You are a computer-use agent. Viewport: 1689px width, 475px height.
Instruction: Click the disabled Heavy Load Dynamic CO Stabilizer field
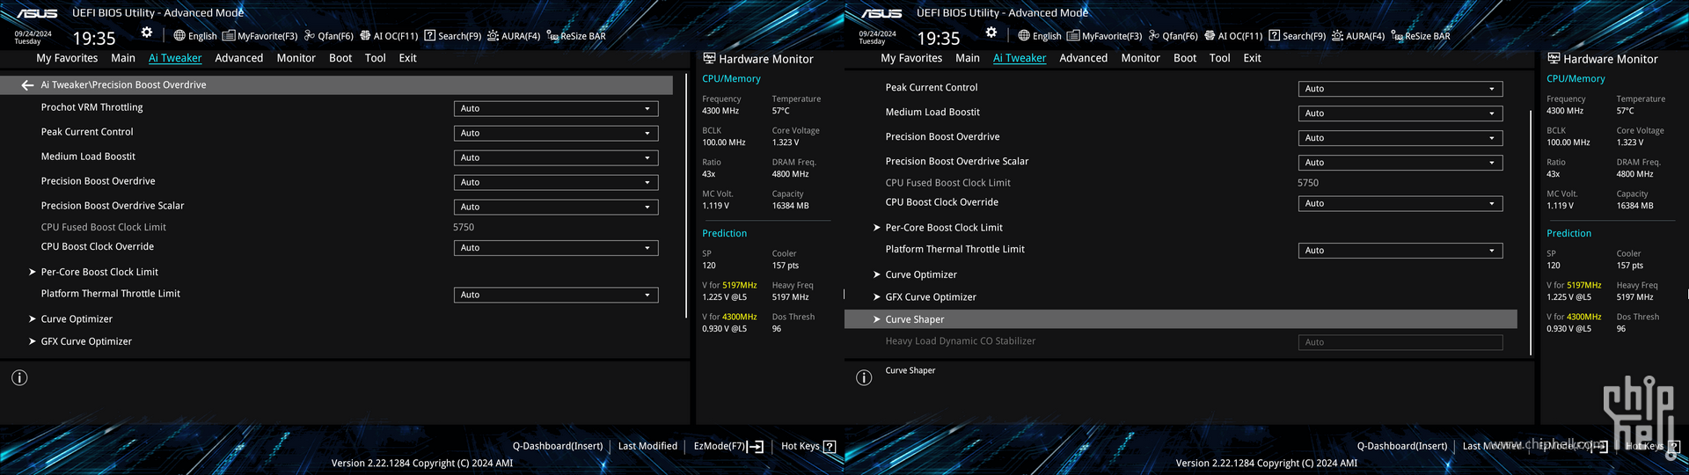(1400, 342)
